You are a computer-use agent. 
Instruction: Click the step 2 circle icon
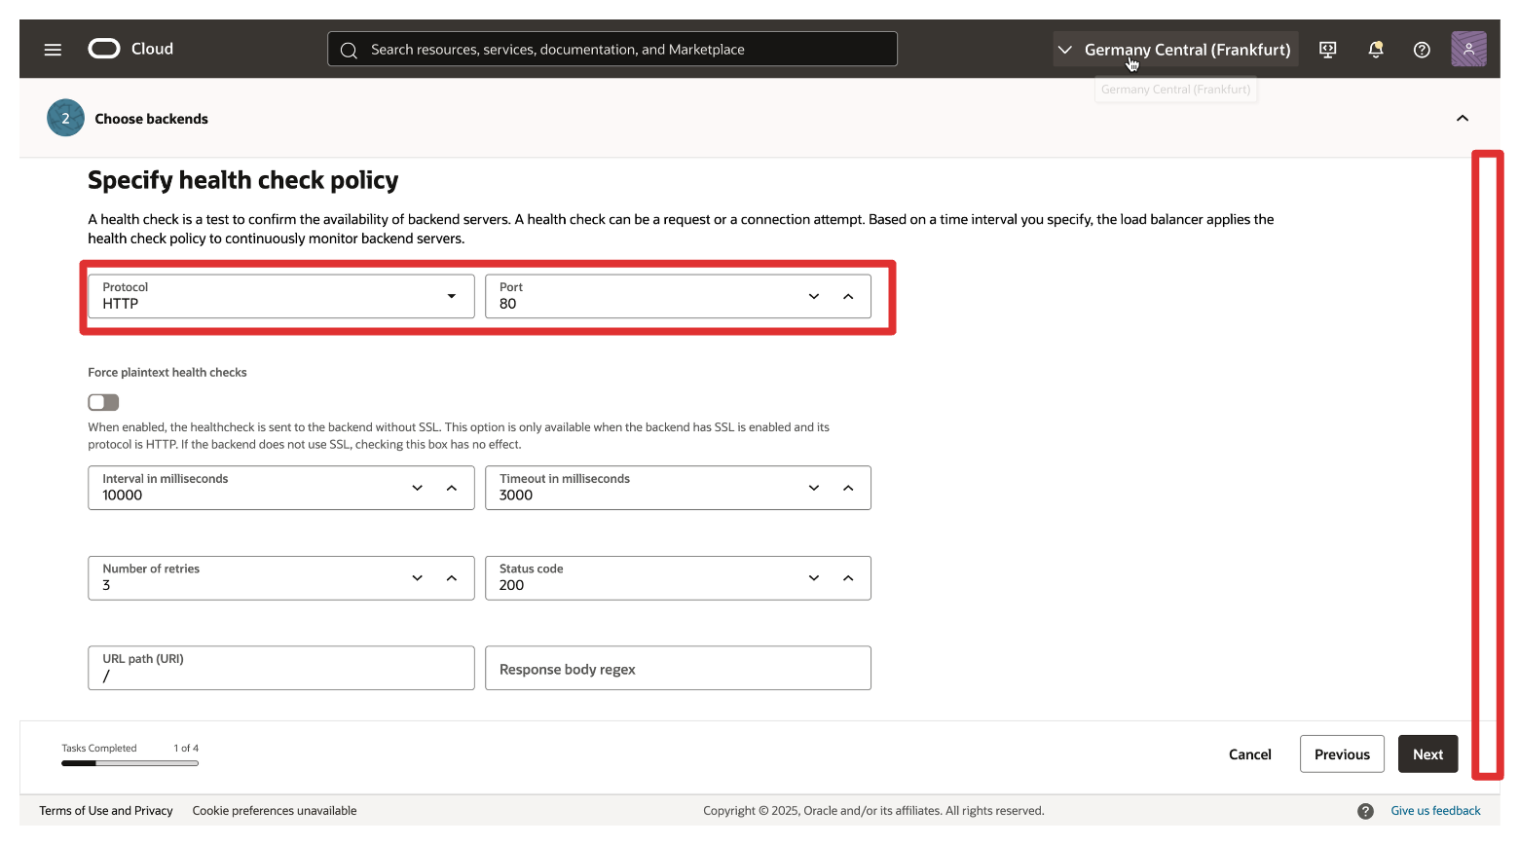pyautogui.click(x=65, y=119)
